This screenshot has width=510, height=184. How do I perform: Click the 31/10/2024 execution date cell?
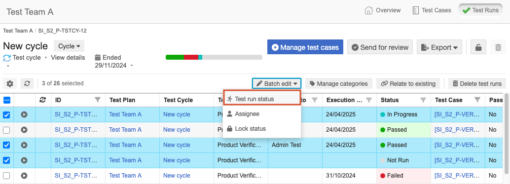pos(349,176)
